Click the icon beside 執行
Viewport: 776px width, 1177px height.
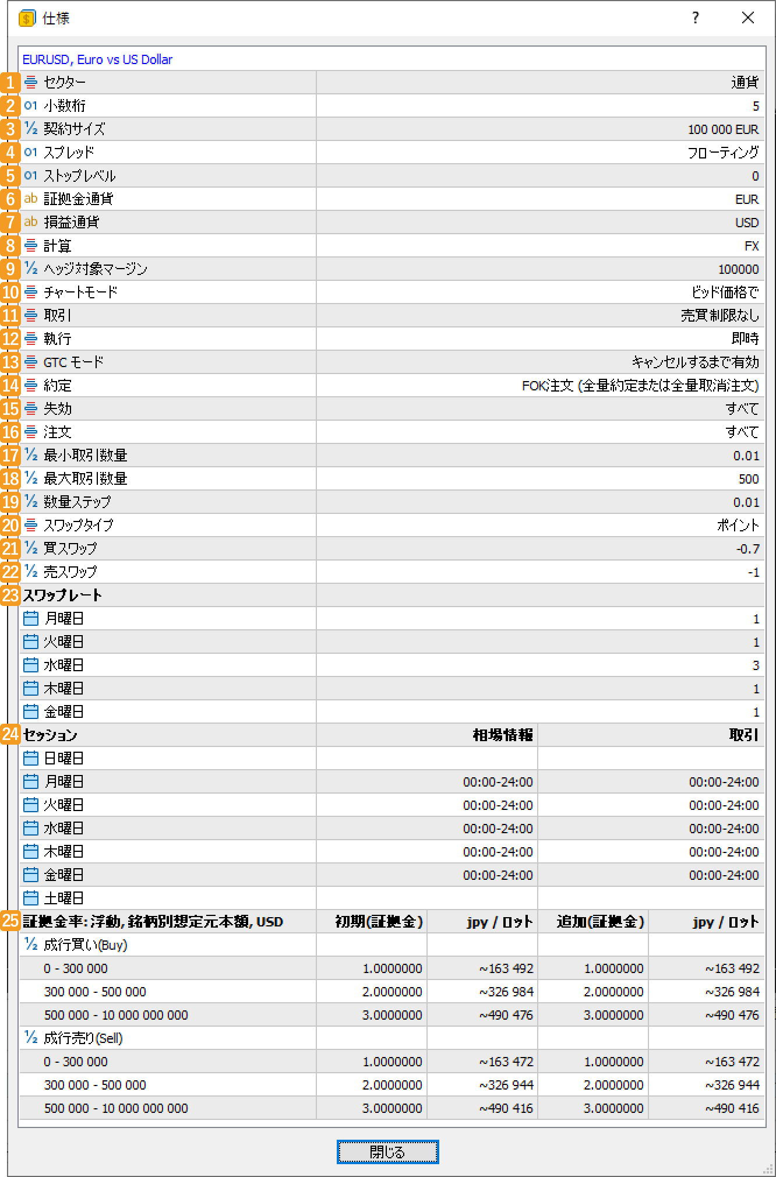31,339
